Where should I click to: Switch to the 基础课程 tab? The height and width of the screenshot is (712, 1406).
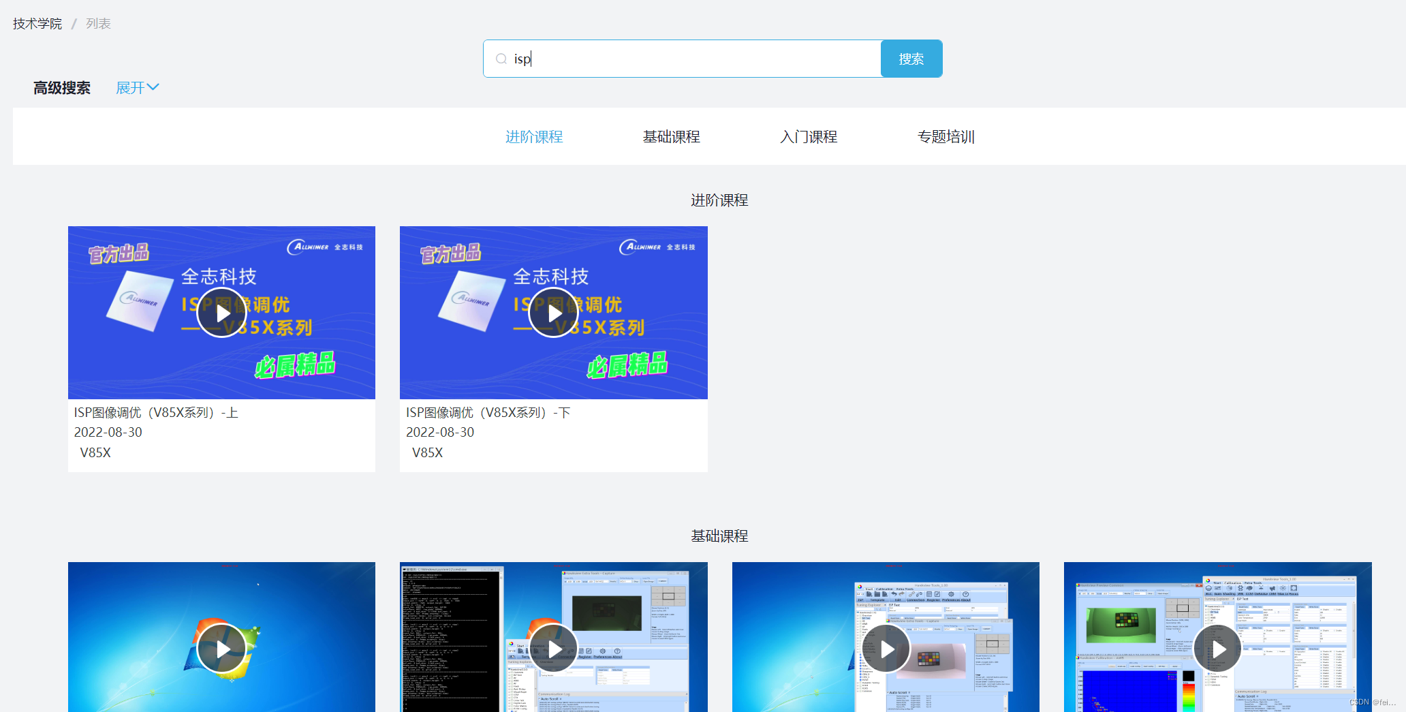[x=672, y=136]
